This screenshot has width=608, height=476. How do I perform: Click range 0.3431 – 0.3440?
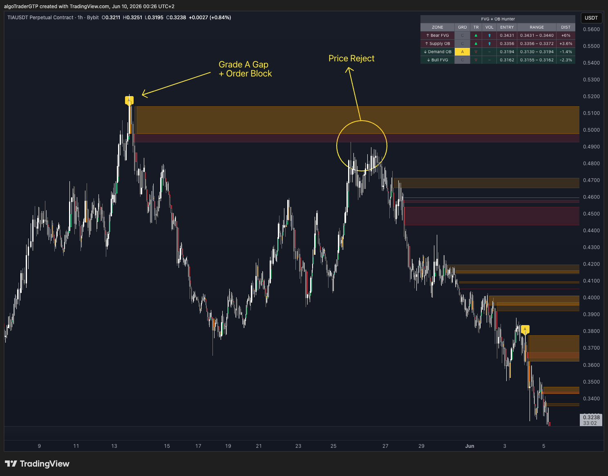(537, 36)
